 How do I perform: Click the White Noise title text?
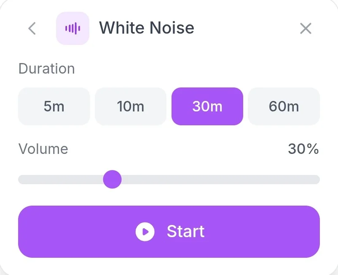146,28
